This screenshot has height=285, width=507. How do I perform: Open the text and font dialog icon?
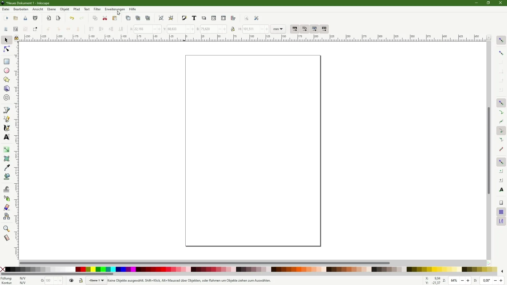click(x=194, y=18)
